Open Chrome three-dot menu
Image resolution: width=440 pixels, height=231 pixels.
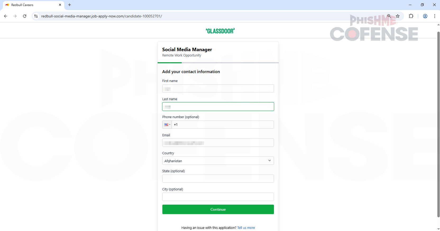[435, 16]
